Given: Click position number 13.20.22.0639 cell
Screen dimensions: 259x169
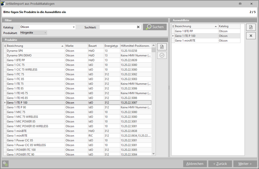Looking at the screenshot, I should 136,60.
